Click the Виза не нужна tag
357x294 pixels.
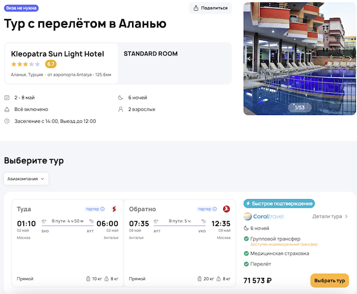(x=22, y=8)
